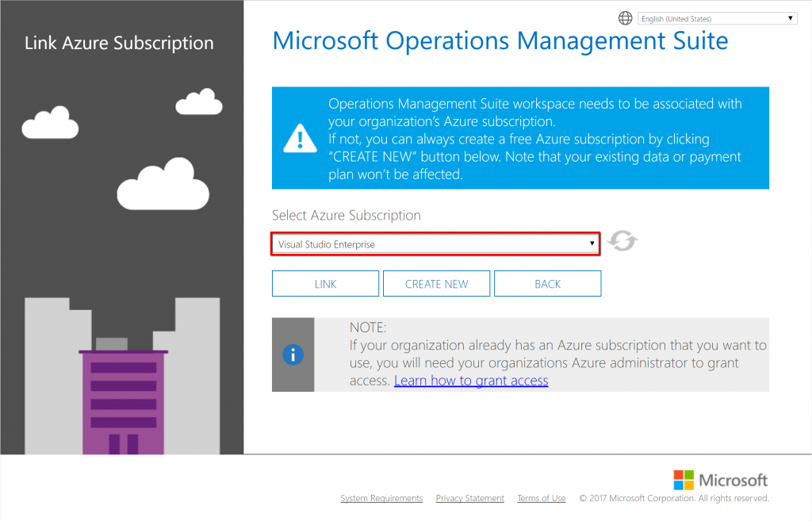Click the warning triangle icon in the banner

(x=300, y=138)
